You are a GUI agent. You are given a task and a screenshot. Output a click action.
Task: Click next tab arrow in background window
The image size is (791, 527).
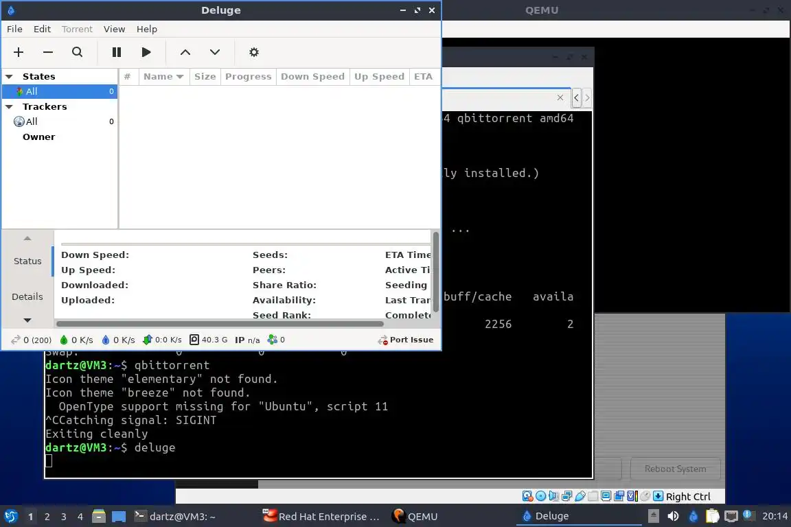586,98
